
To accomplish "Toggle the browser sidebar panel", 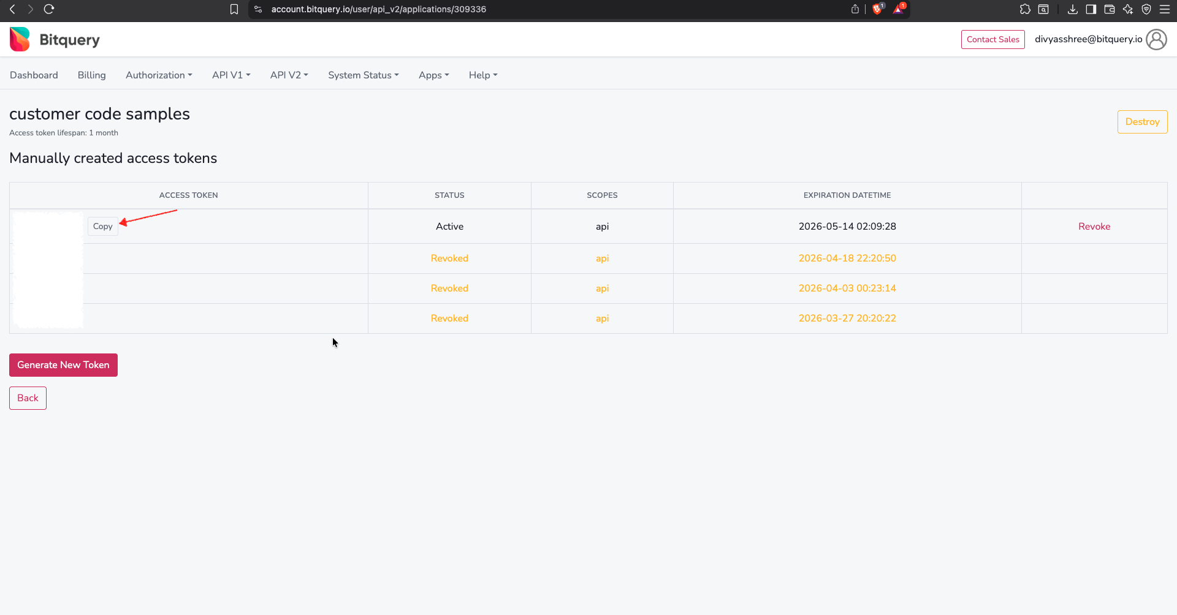I will pyautogui.click(x=1091, y=9).
